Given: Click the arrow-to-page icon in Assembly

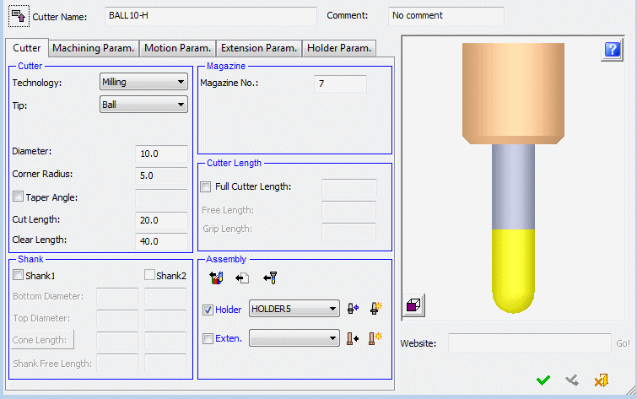Looking at the screenshot, I should point(241,278).
